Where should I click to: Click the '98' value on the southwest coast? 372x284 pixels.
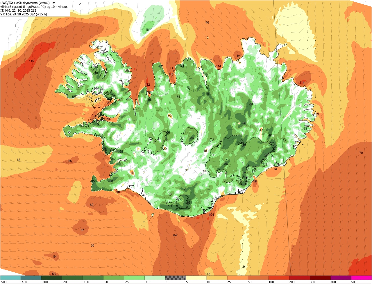pyautogui.click(x=118, y=192)
